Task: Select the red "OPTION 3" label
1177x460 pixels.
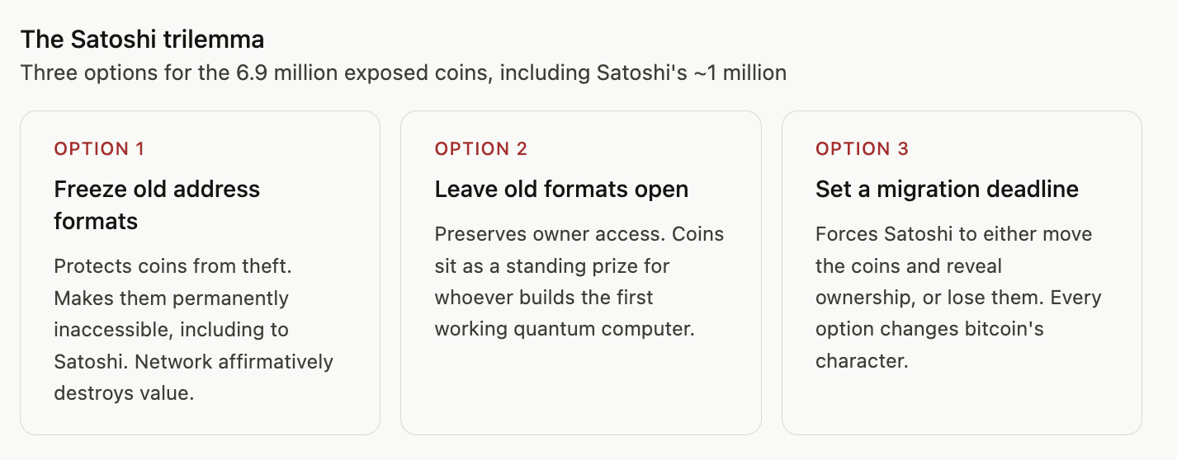Action: [862, 149]
